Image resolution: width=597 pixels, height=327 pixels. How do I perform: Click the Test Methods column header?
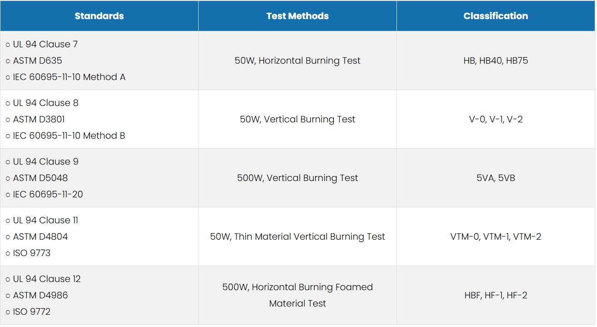pyautogui.click(x=297, y=16)
